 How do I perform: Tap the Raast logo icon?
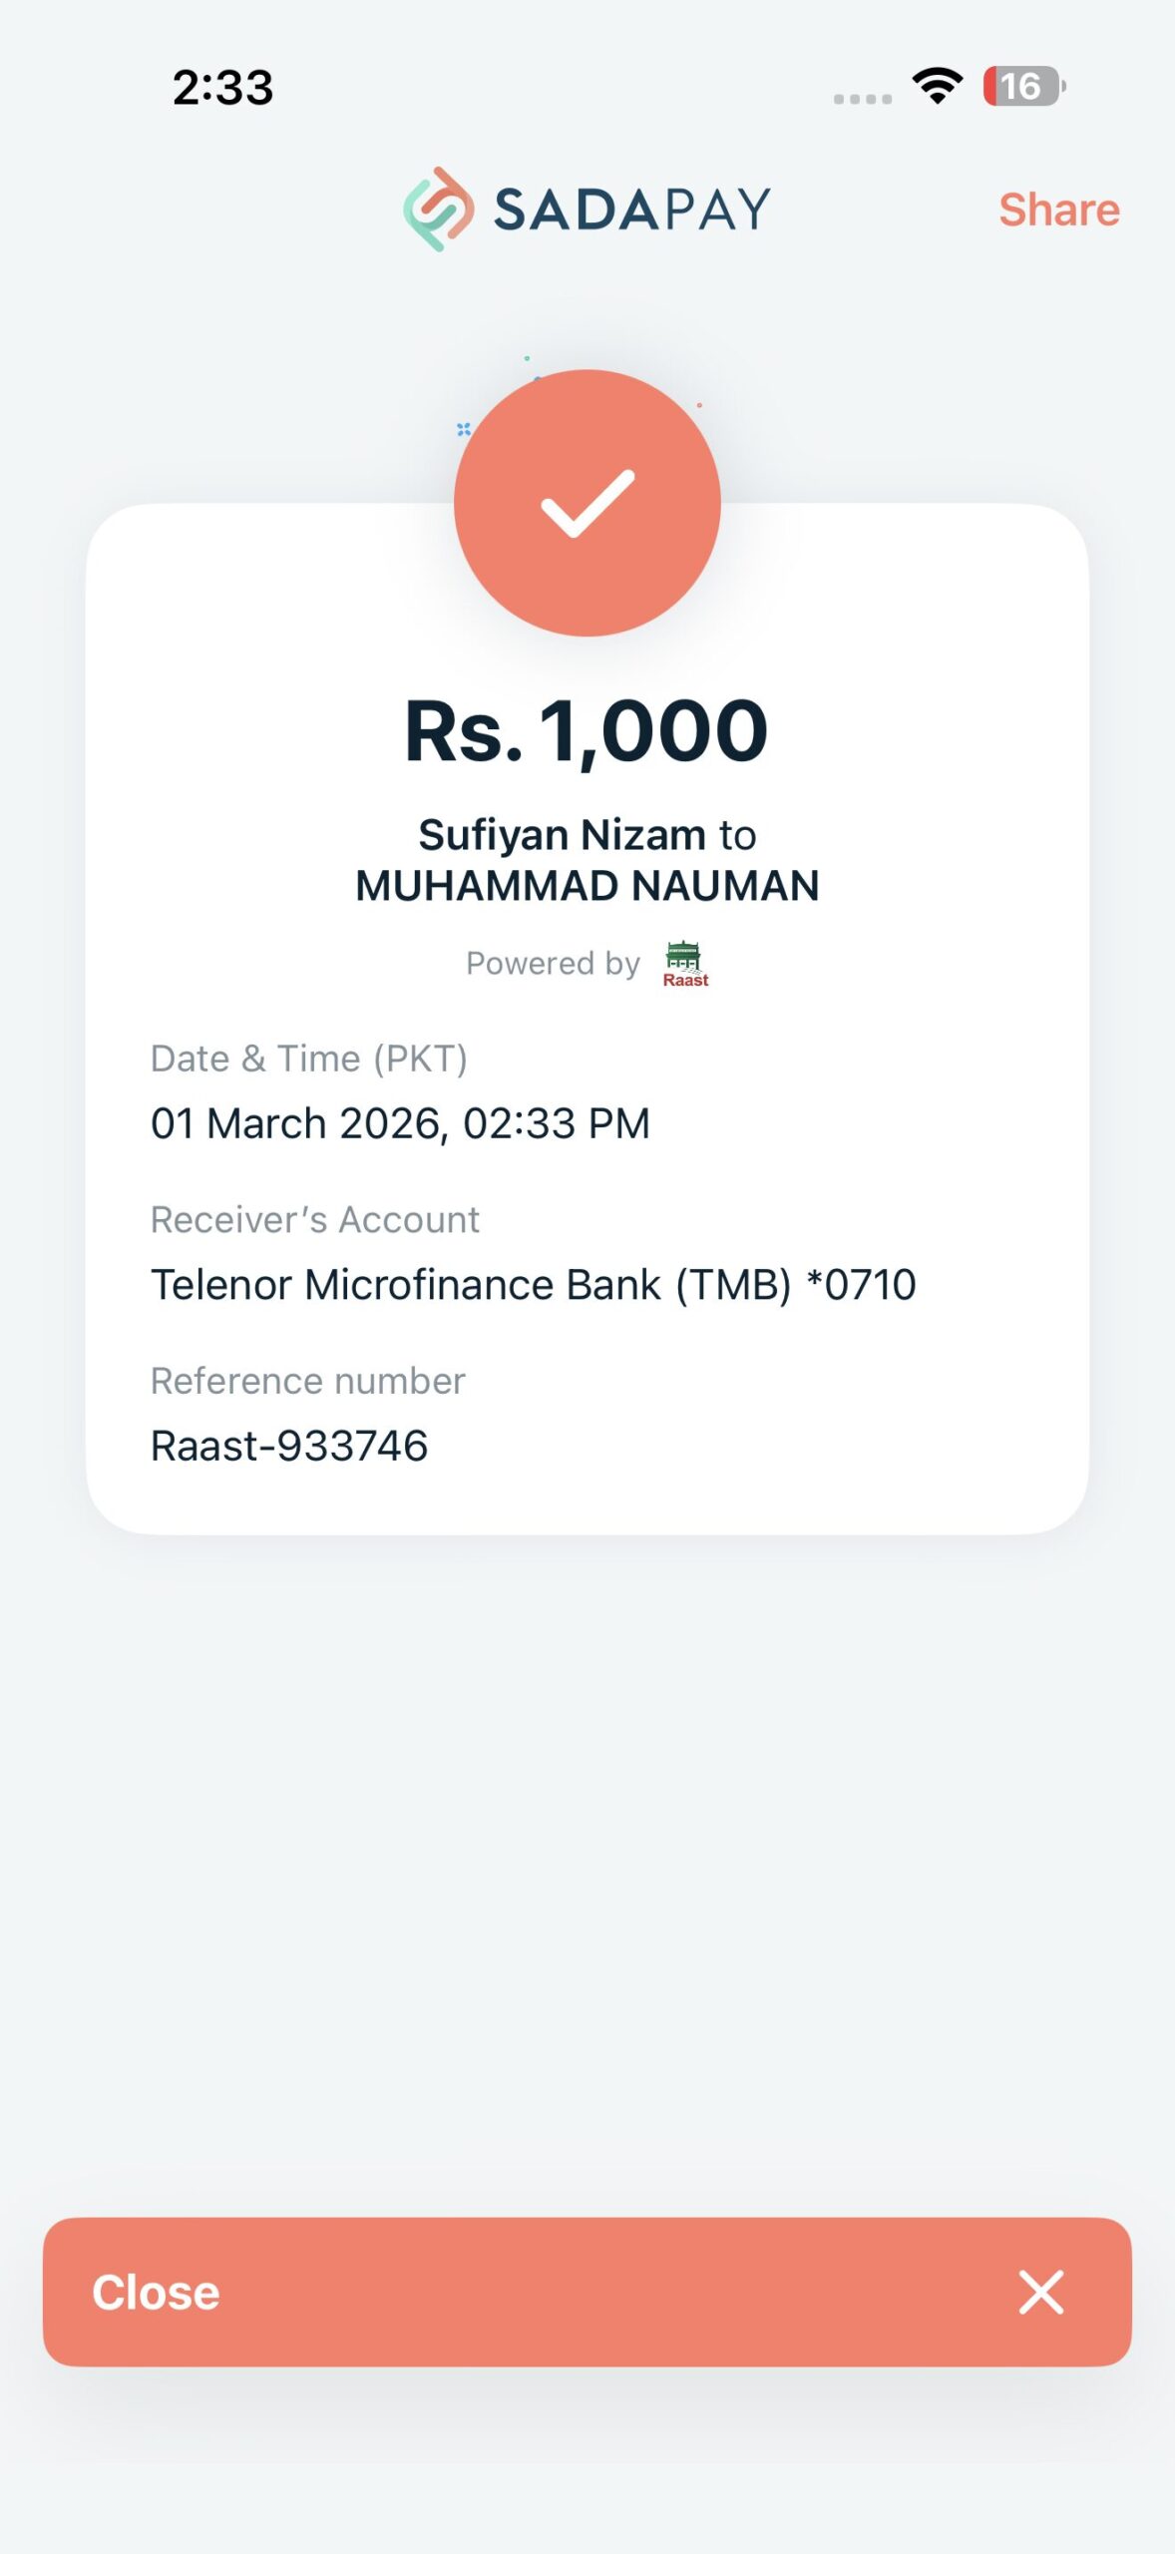(x=685, y=964)
